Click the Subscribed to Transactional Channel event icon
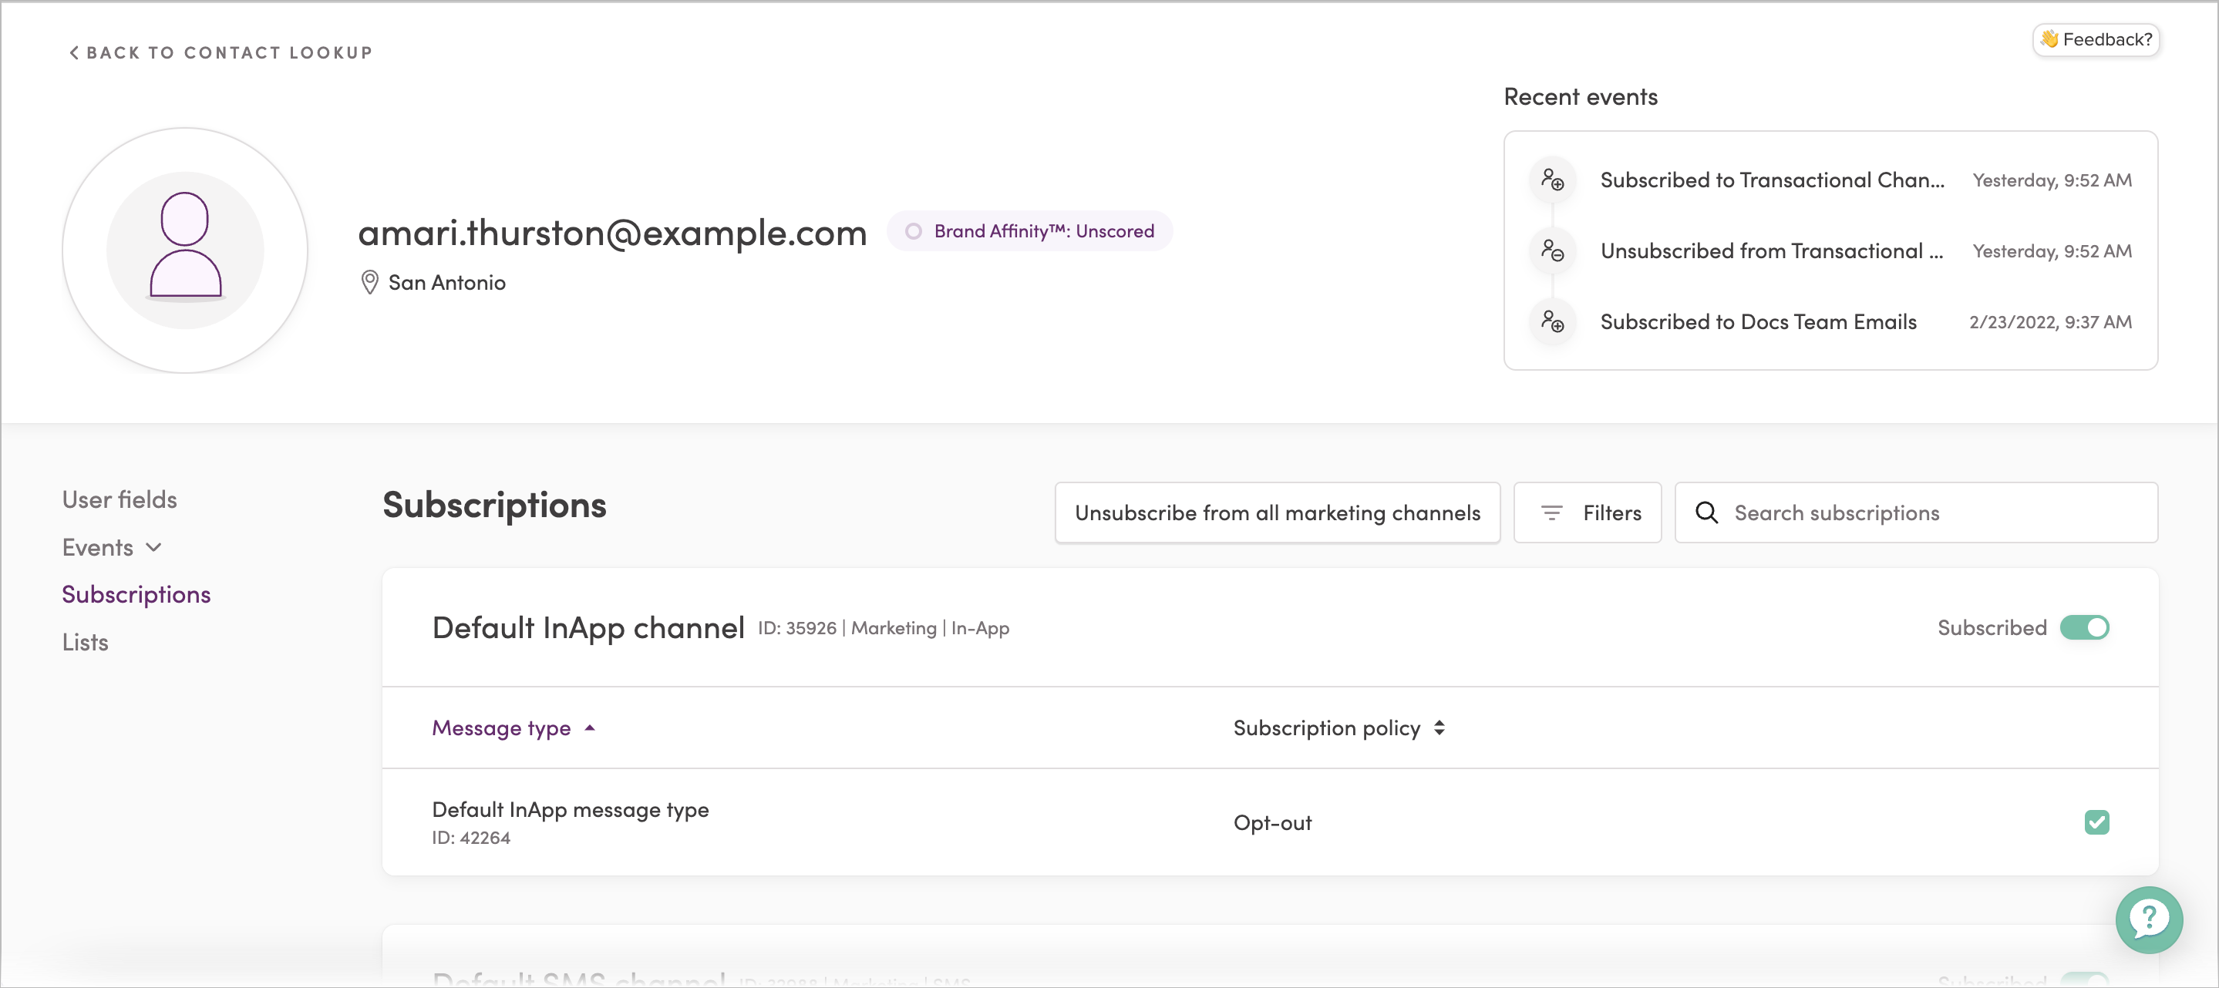 pos(1552,180)
